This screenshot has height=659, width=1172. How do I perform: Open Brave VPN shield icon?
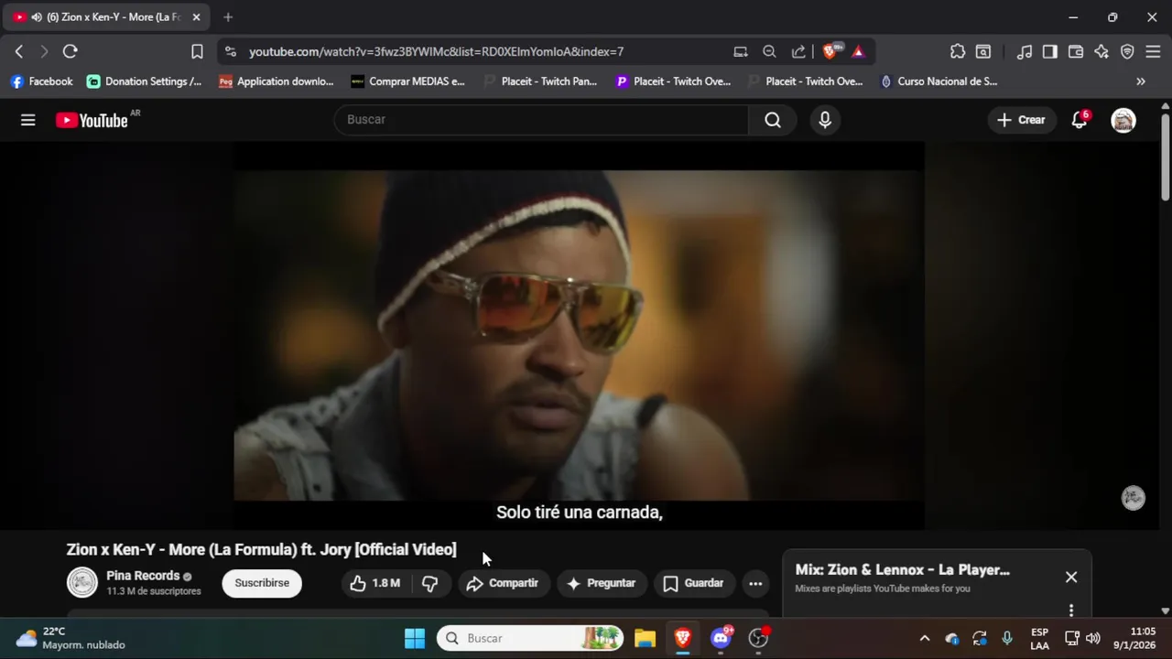[x=1127, y=51]
